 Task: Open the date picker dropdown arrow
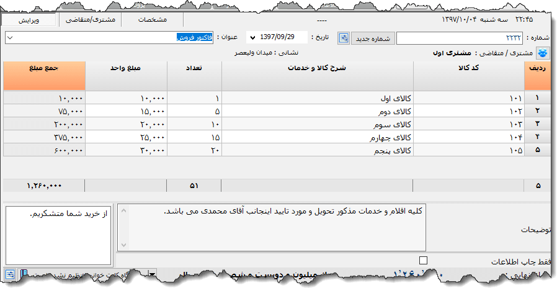click(253, 37)
